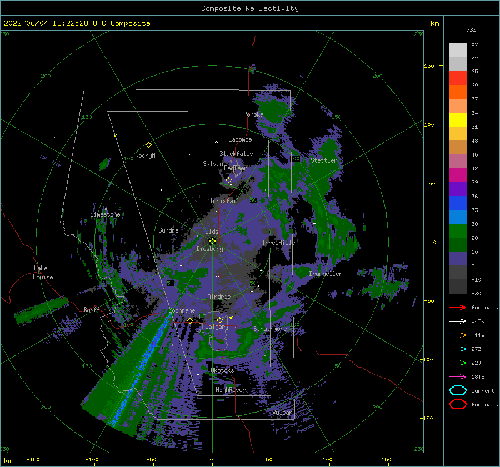Click the Okotoks city label
500x467 pixels.
[222, 370]
